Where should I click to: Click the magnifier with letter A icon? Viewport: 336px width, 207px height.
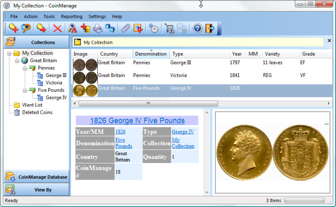[73, 28]
